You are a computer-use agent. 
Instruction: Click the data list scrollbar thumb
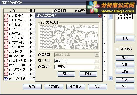[110, 17]
